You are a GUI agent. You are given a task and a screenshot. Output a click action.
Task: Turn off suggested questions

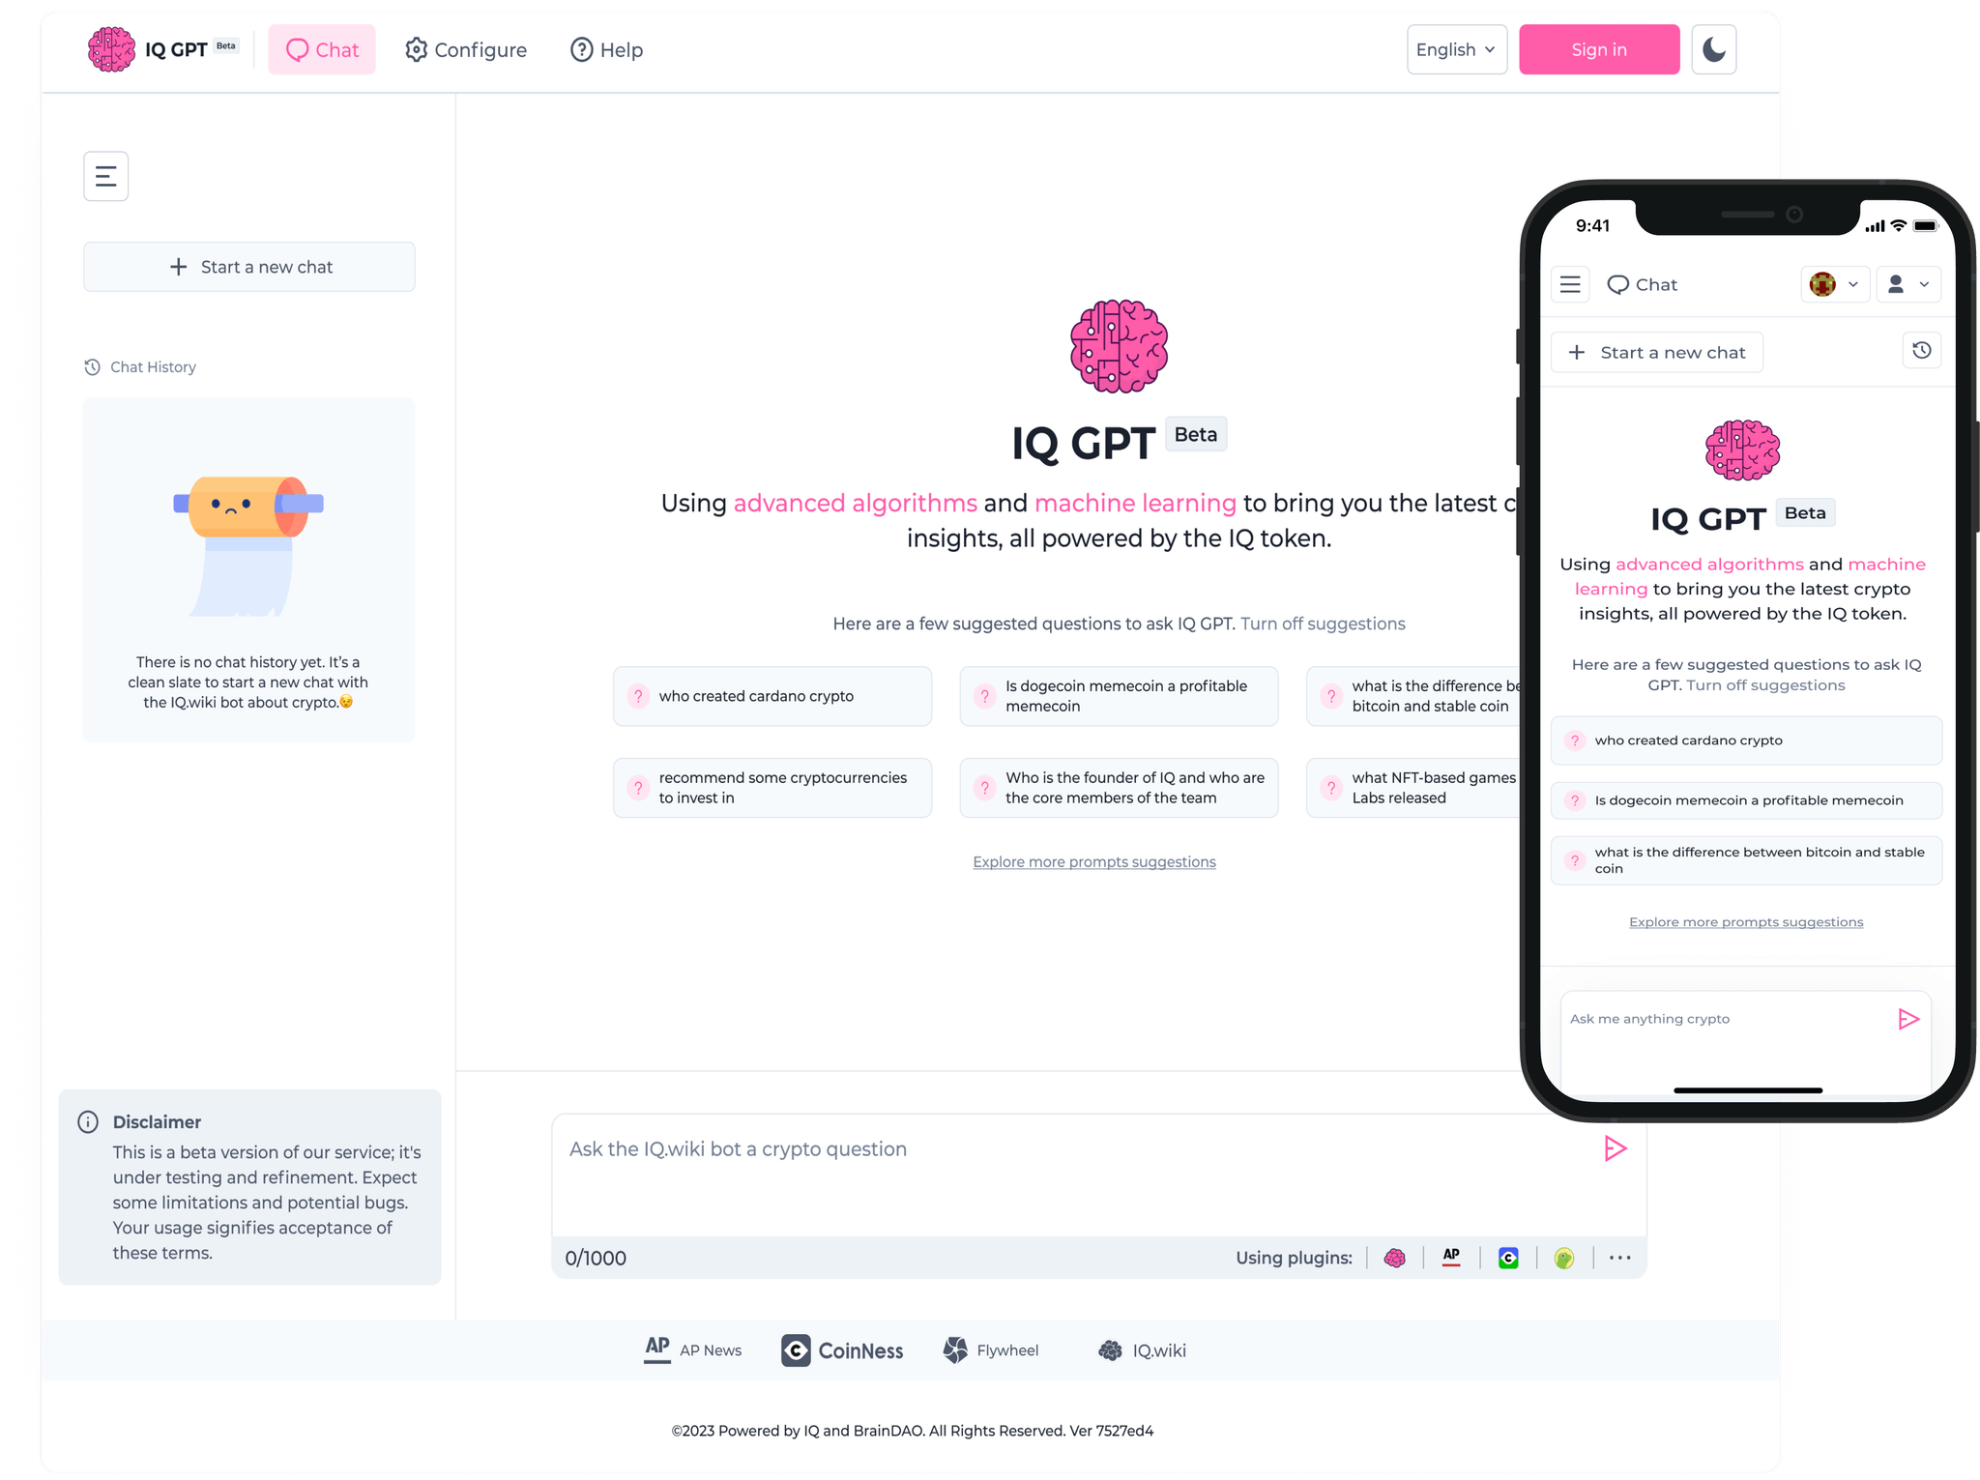click(x=1321, y=624)
